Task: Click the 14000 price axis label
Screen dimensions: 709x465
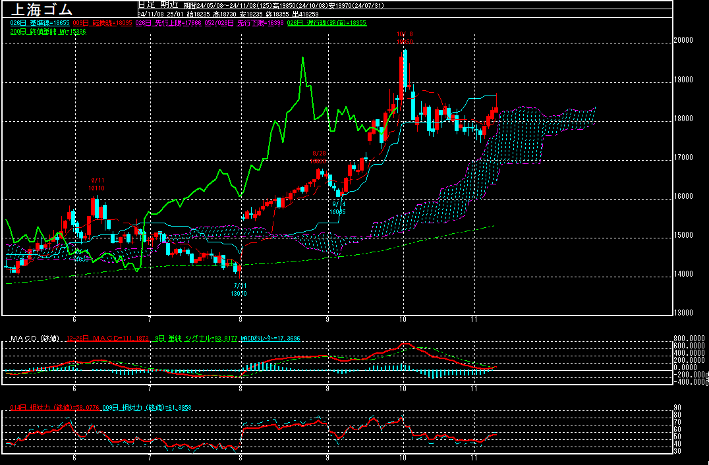Action: pyautogui.click(x=683, y=274)
